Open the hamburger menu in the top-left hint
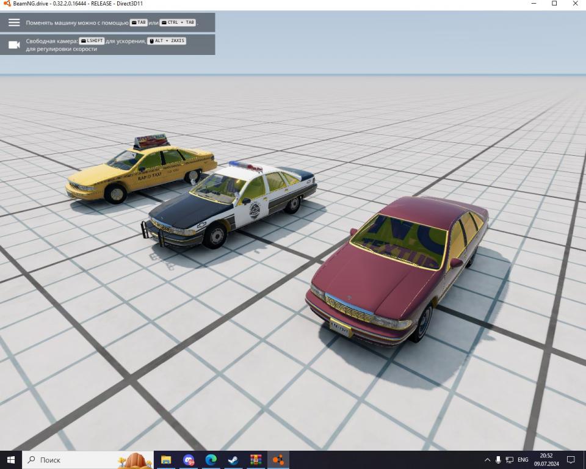 pos(14,23)
